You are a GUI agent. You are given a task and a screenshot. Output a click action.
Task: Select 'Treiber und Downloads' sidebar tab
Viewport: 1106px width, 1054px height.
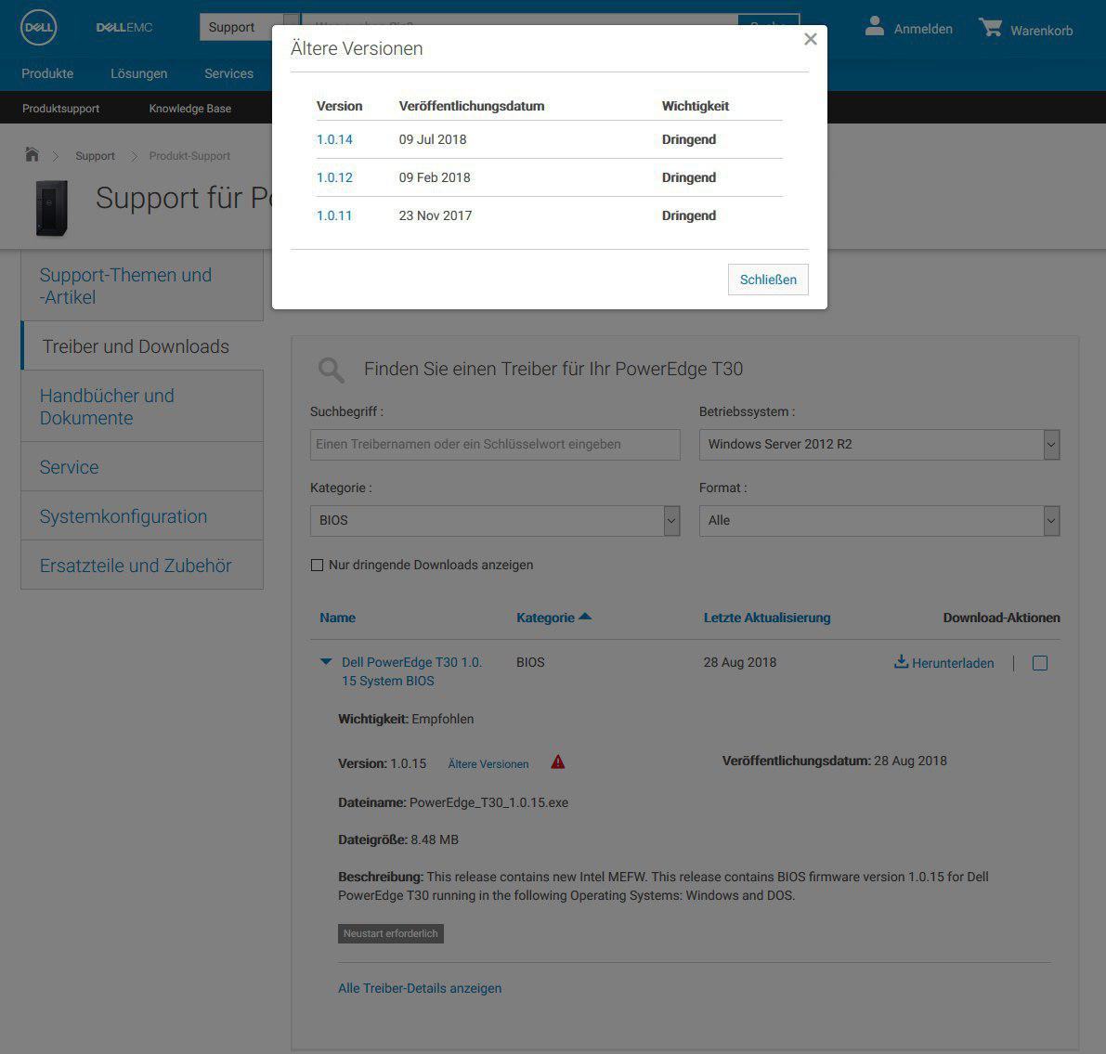(142, 346)
